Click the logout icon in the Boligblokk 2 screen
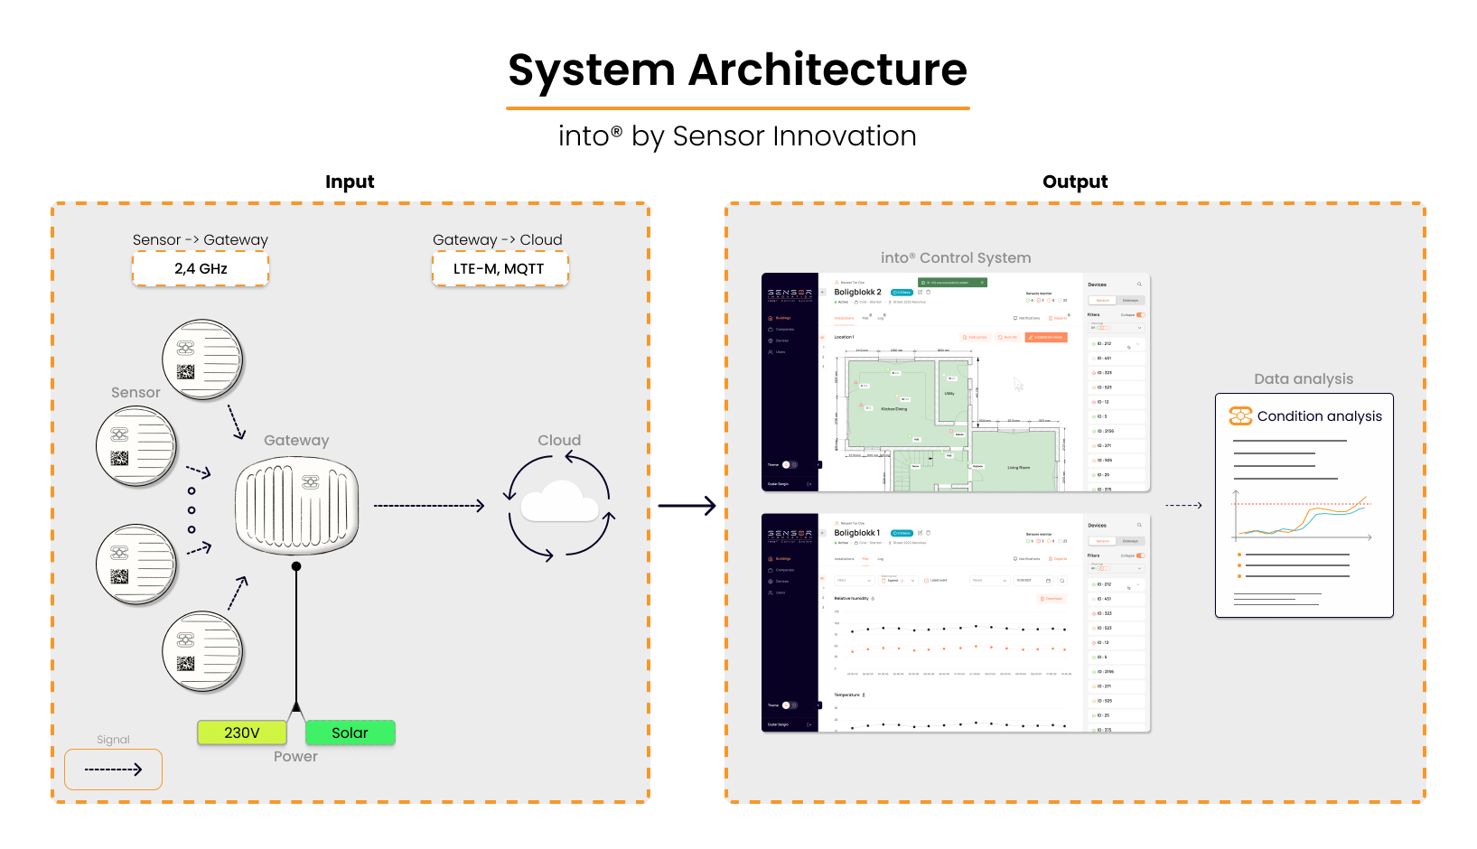This screenshot has width=1477, height=849. pos(809,484)
